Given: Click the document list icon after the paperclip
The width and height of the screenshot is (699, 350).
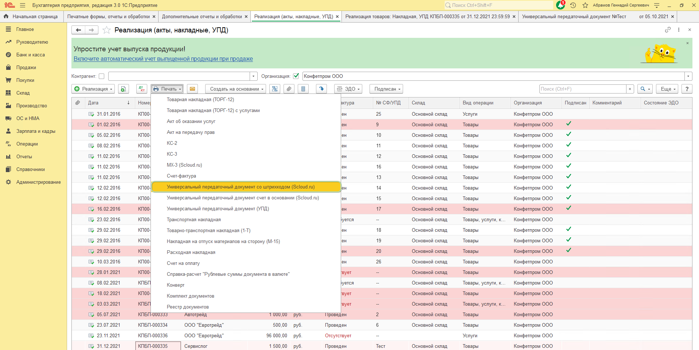Looking at the screenshot, I should coord(303,89).
